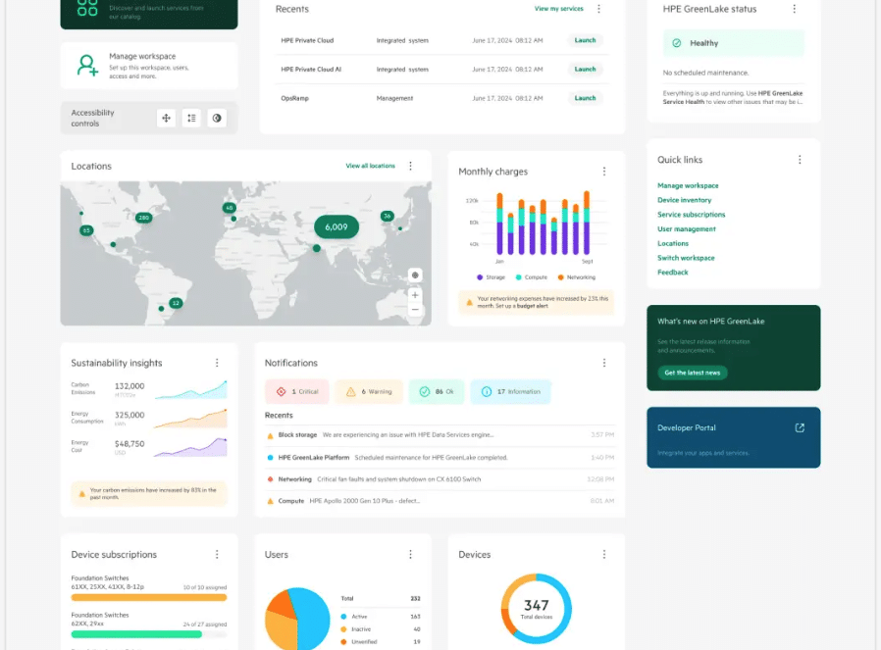Click the map recenter location icon
The width and height of the screenshot is (881, 650).
415,275
